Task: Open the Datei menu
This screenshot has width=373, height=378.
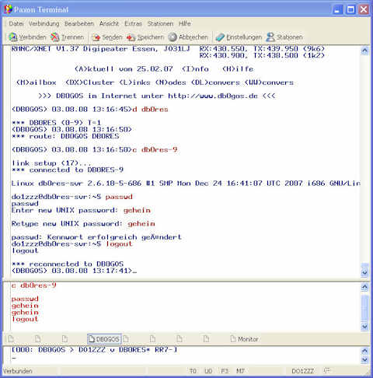Action: point(16,23)
